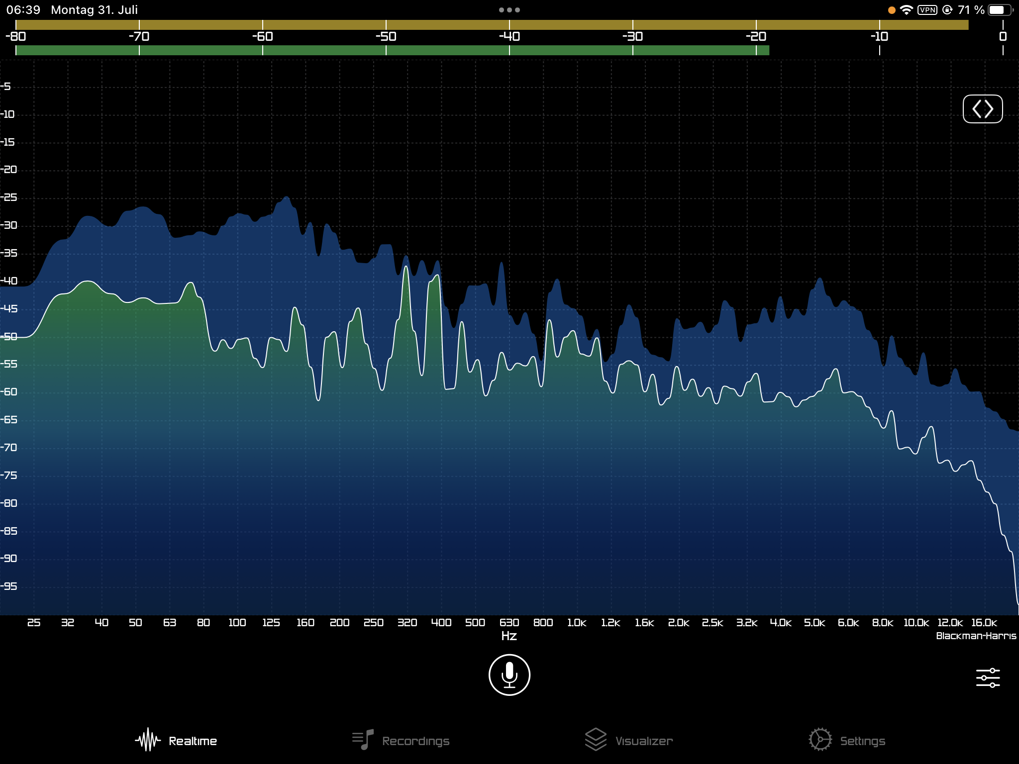Open the Settings tab
Viewport: 1019px width, 764px height.
coord(847,741)
